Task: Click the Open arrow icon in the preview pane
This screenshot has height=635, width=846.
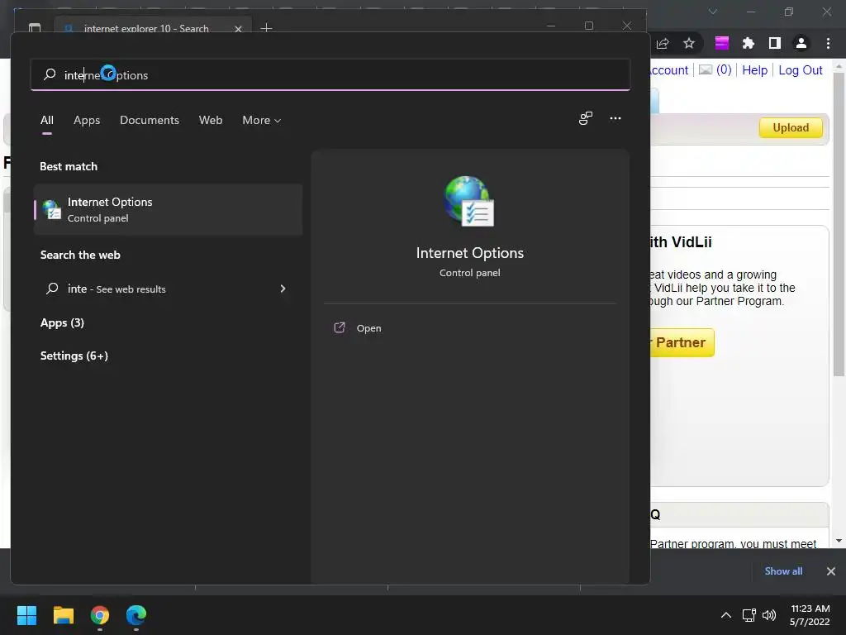Action: pos(340,327)
